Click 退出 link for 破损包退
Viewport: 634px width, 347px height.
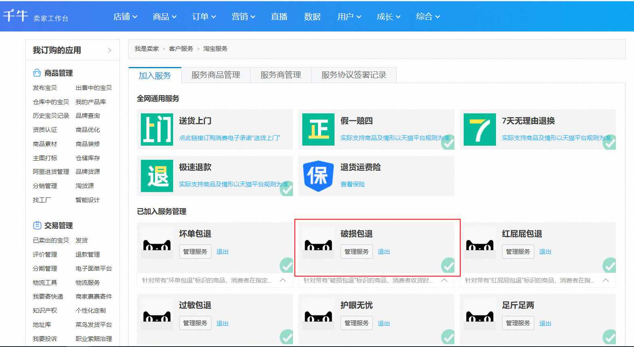tap(384, 251)
